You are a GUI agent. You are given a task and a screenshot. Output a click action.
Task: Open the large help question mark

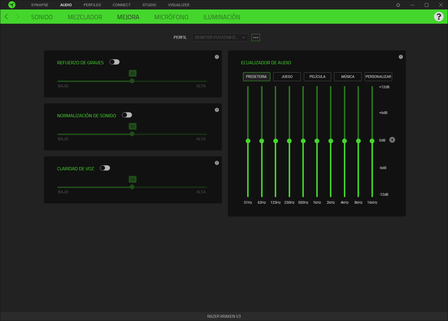tap(439, 17)
